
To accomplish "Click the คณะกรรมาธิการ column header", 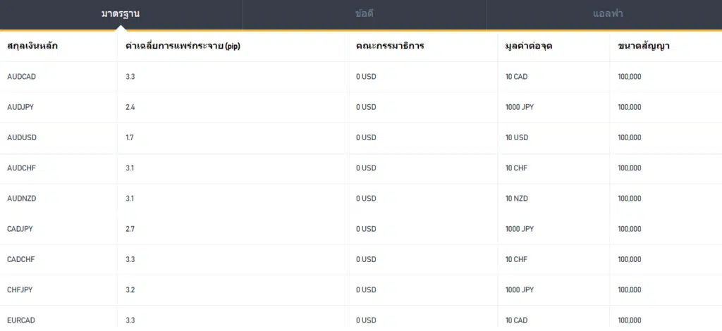I will click(390, 46).
